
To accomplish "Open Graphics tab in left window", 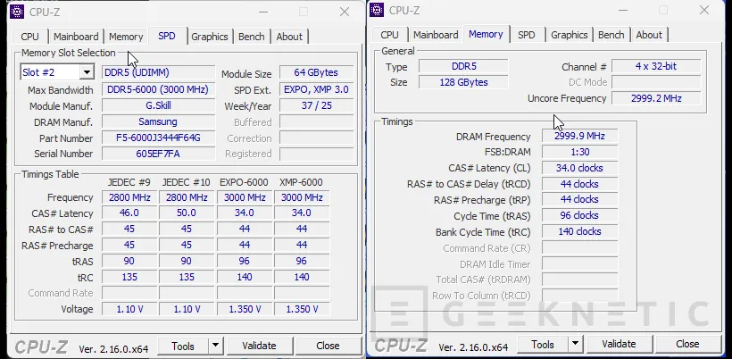I will [x=209, y=37].
